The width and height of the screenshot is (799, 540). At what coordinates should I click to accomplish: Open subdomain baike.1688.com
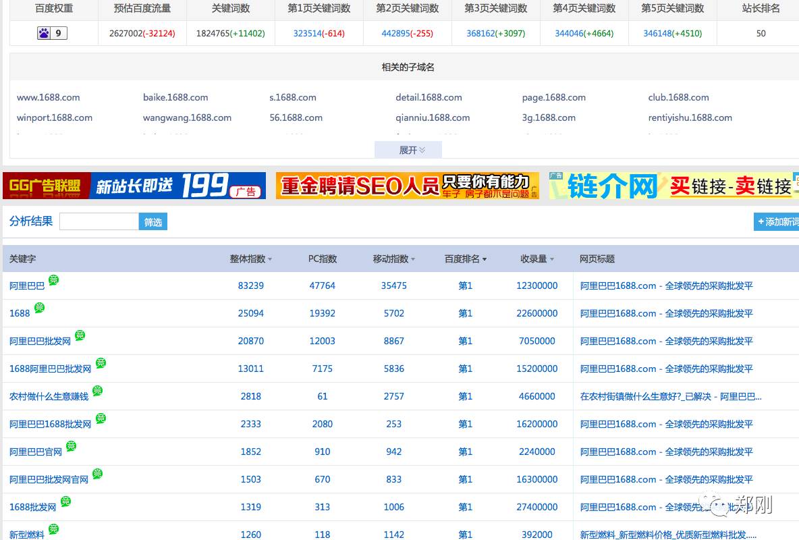coord(175,97)
